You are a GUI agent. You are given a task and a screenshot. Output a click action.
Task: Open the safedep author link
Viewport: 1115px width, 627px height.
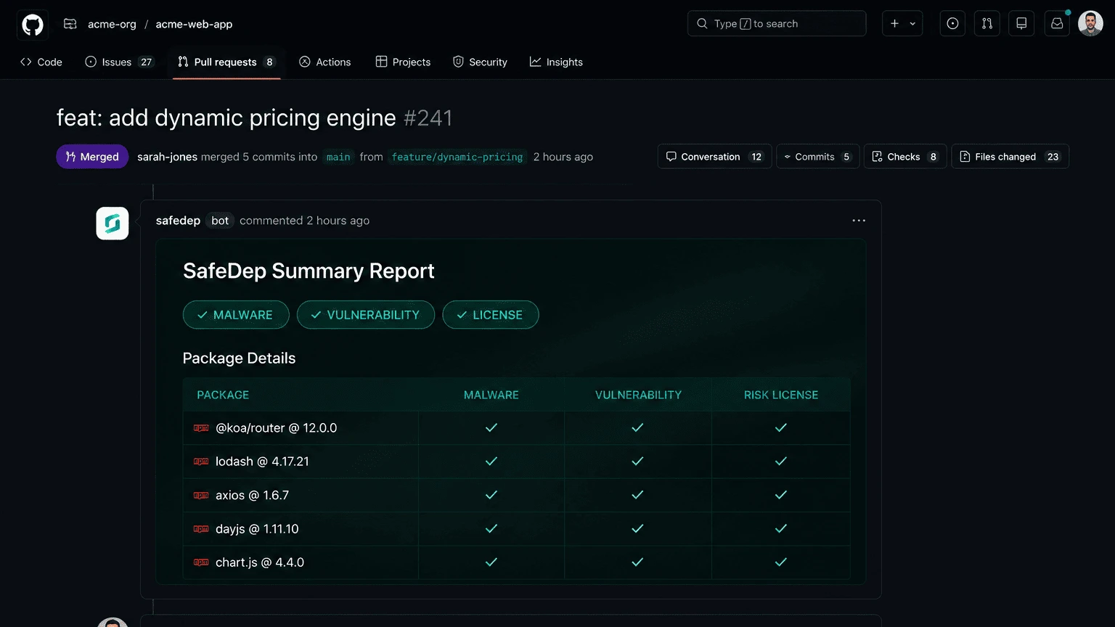[x=178, y=221]
